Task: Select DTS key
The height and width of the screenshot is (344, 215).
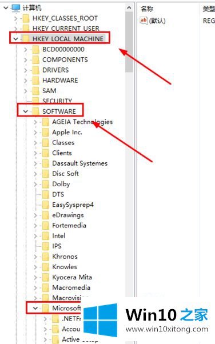Action: 58,194
